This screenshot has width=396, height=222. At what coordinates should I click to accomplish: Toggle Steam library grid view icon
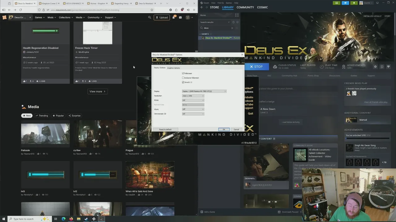(x=237, y=15)
